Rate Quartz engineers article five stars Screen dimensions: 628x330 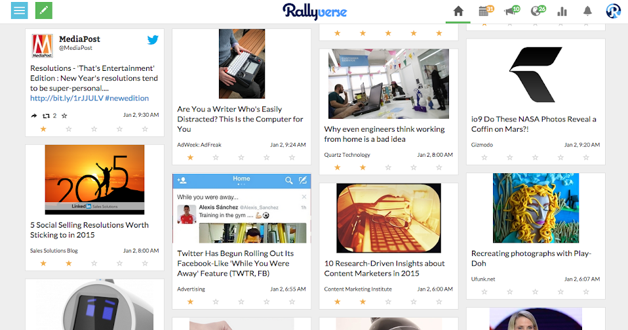(x=439, y=167)
